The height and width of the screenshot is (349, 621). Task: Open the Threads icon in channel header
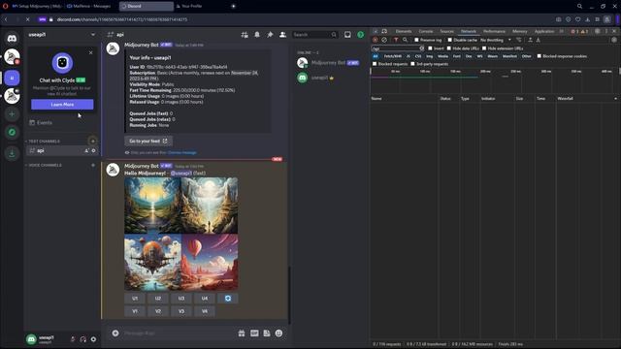point(245,35)
